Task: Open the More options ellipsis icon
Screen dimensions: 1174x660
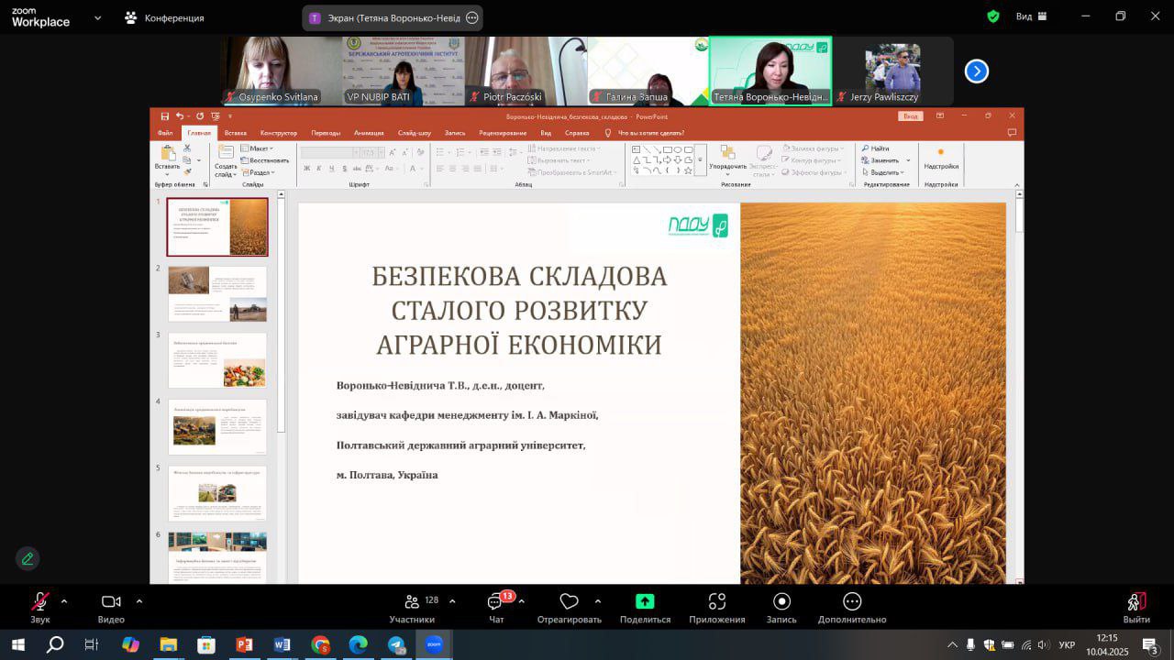Action: coord(852,601)
